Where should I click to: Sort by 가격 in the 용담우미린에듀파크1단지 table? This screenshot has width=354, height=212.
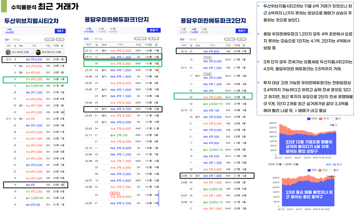tap(121, 44)
